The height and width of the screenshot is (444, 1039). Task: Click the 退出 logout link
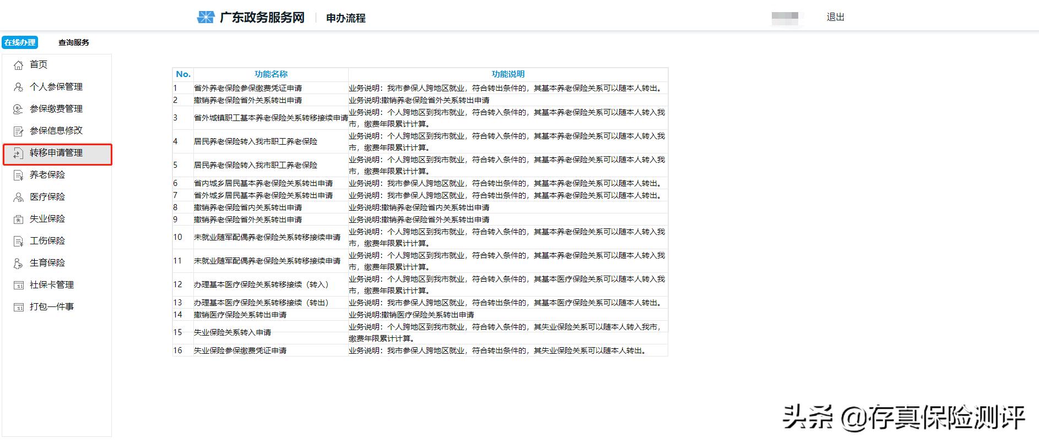coord(835,17)
